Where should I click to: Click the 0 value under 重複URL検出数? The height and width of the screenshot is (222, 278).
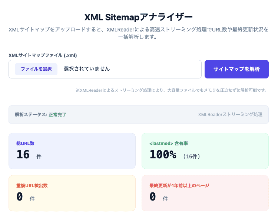tap(20, 197)
